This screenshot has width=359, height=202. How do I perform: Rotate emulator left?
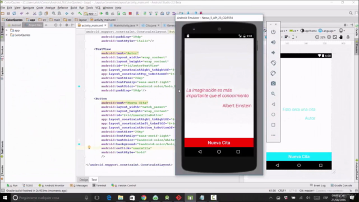coord(273,63)
